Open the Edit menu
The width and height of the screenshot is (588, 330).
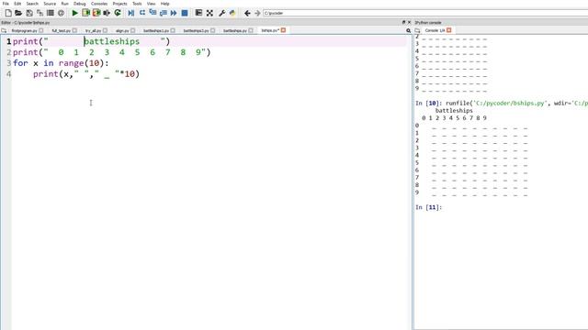point(17,4)
